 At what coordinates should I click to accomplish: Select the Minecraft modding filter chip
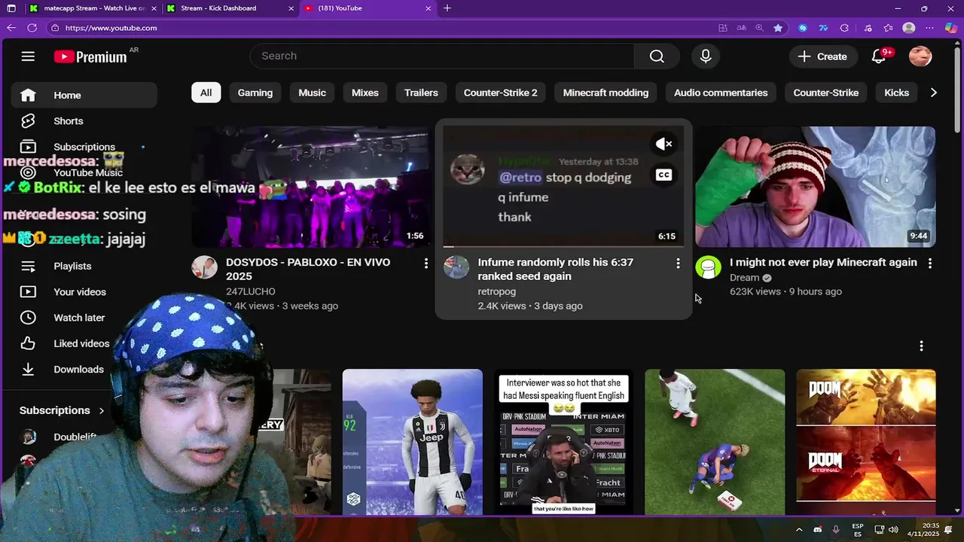click(606, 93)
